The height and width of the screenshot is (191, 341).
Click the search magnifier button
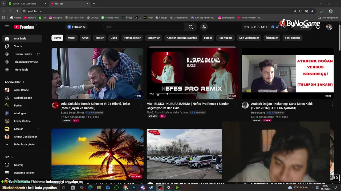[x=191, y=27]
